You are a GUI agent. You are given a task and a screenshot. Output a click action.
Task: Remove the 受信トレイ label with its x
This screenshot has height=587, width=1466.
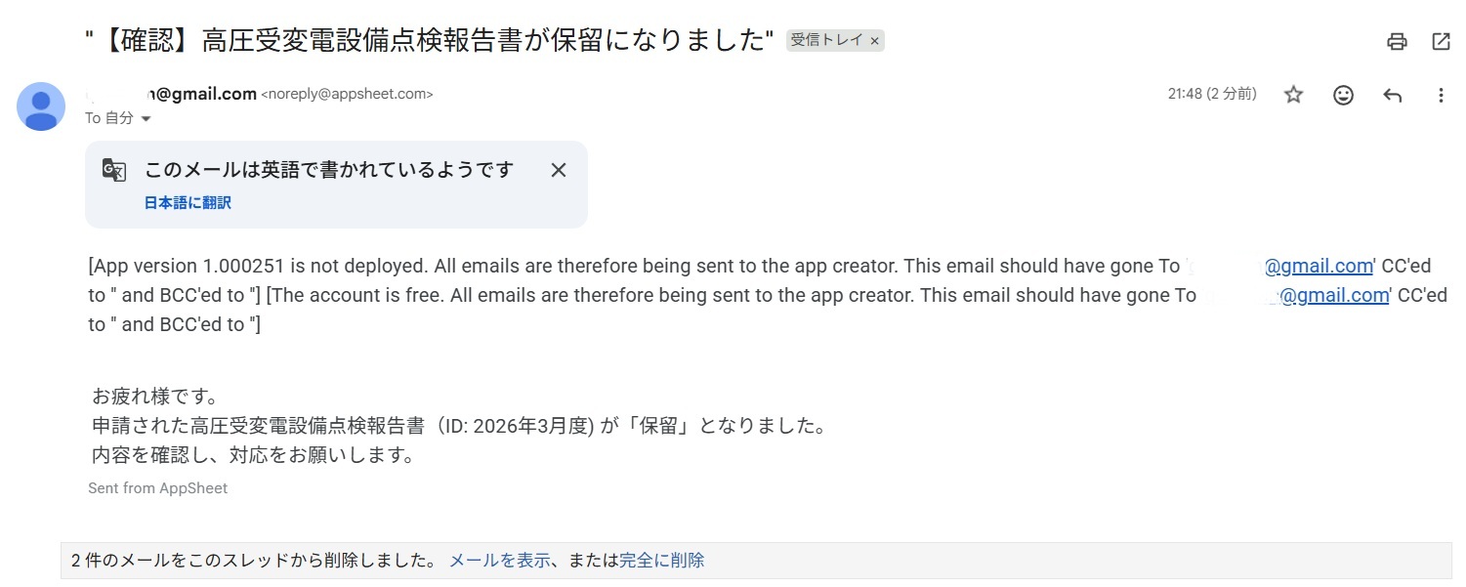[875, 41]
